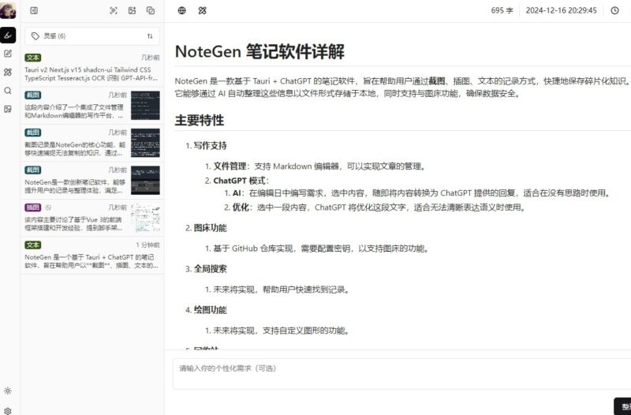The width and height of the screenshot is (631, 415).
Task: Click the thumbnail of 截图记录是NoteGen record
Action: 145,143
